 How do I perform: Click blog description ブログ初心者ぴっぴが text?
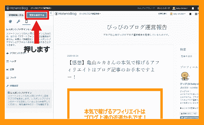[136, 35]
